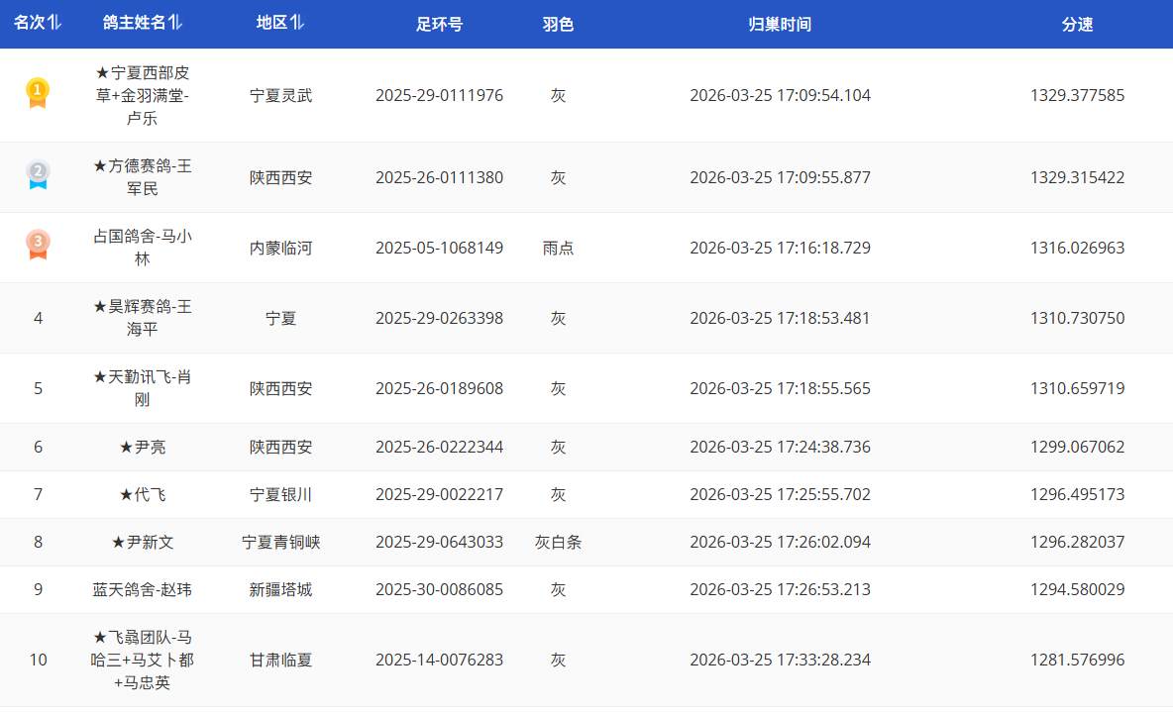Select owner 昊辉赛鸽-王海平 in row 4
This screenshot has width=1173, height=715.
coord(143,318)
